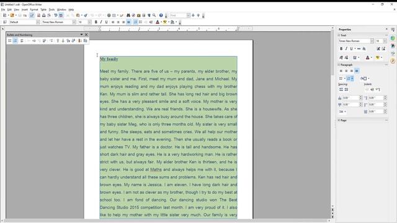Click Highlighting color icon in formatting toolbar

(x=165, y=22)
